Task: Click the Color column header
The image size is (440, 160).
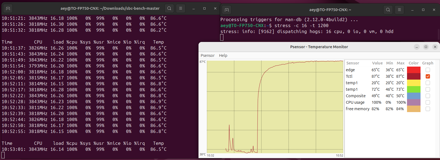Action: coord(413,63)
